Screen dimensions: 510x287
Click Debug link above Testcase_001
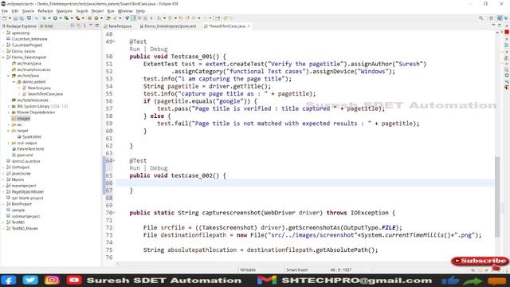click(x=159, y=49)
